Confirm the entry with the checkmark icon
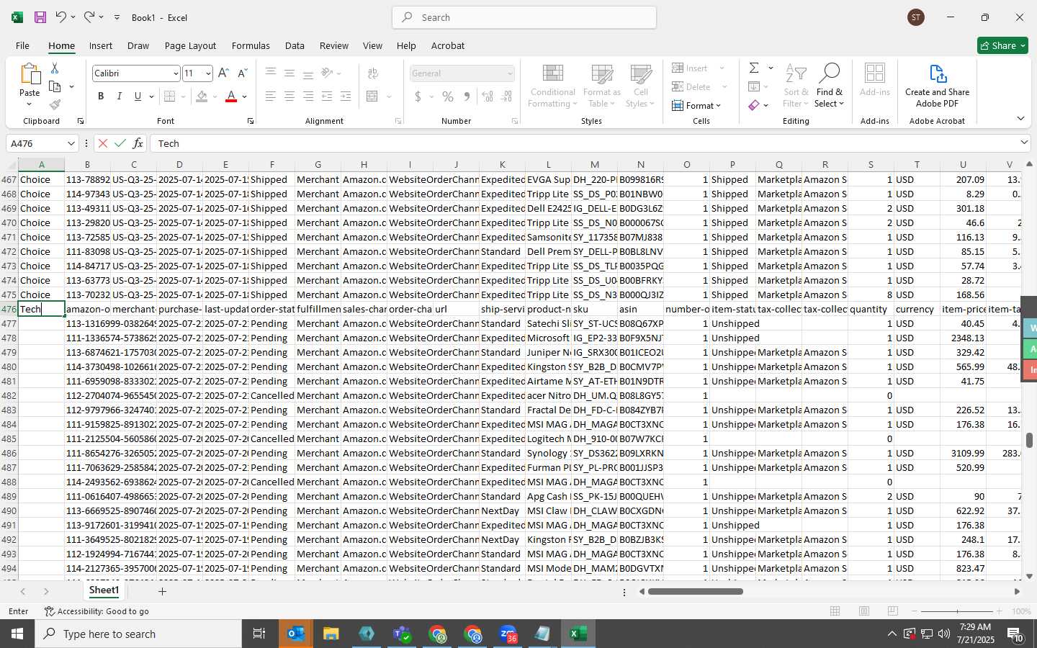 [x=120, y=143]
